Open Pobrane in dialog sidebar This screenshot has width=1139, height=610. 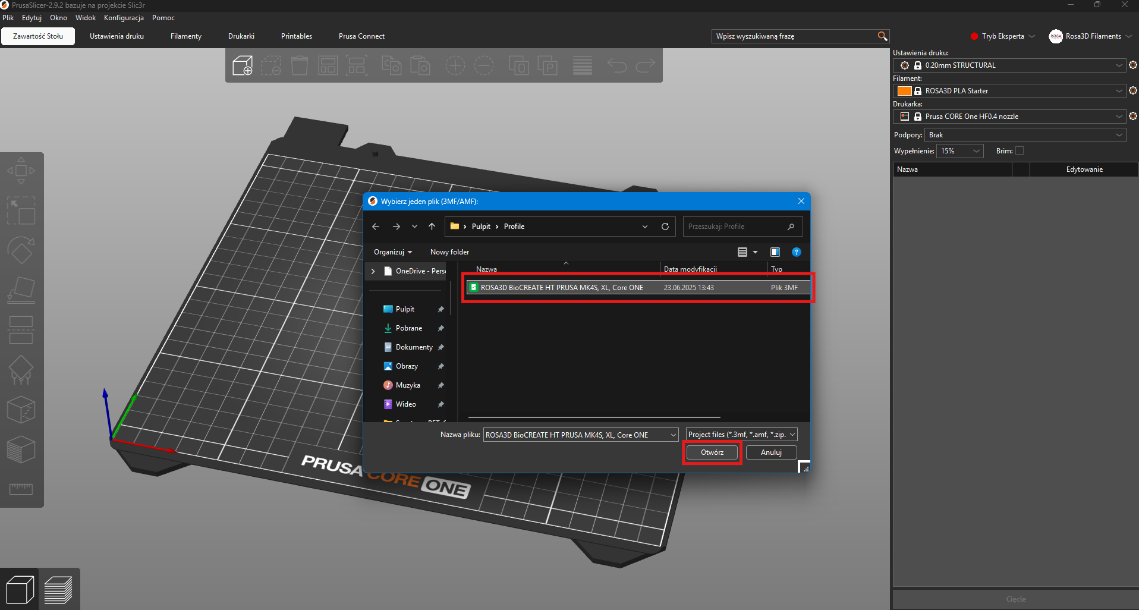coord(409,328)
